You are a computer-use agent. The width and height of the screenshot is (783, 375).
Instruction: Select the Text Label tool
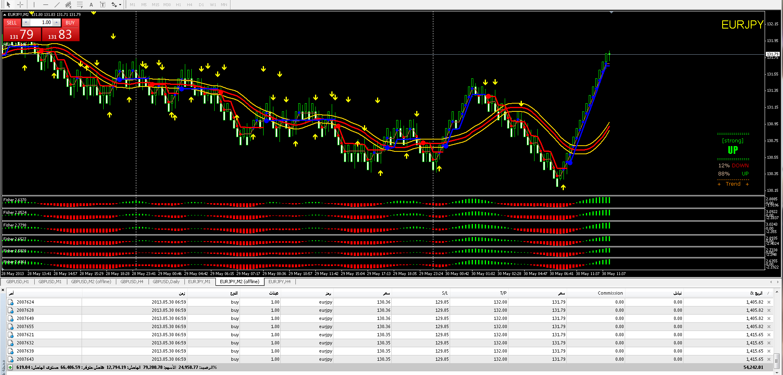pyautogui.click(x=102, y=4)
